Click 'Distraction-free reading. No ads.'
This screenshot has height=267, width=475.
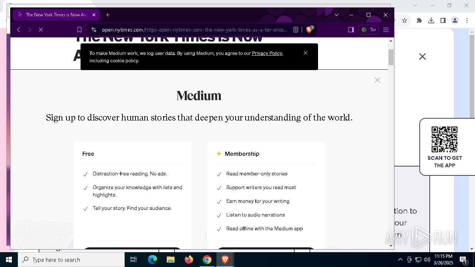pyautogui.click(x=130, y=174)
